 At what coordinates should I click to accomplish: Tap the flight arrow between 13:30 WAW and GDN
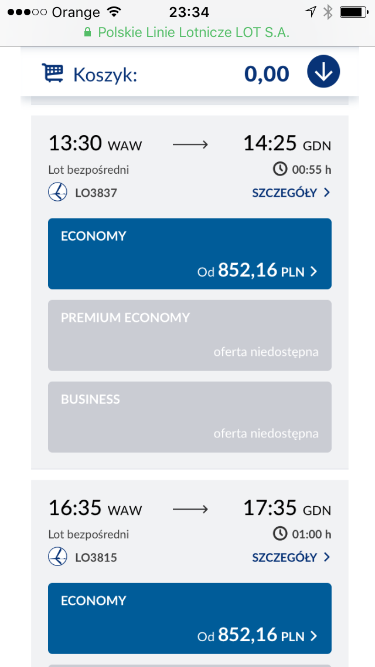[190, 145]
